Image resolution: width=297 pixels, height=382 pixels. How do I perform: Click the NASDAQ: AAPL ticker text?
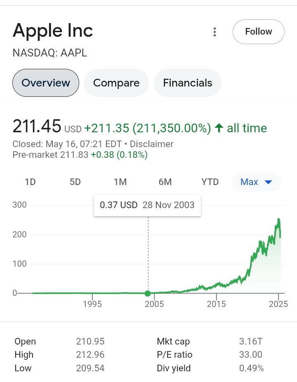click(x=50, y=53)
